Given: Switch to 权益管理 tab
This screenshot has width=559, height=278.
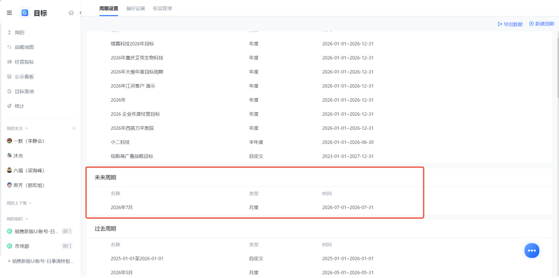Looking at the screenshot, I should (x=163, y=9).
